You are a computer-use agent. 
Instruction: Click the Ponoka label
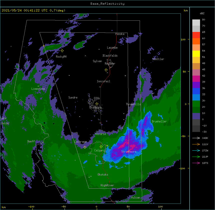click(120, 34)
